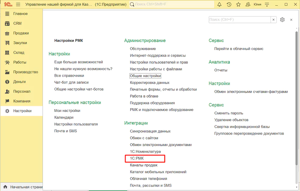Open Настройки РМК link
This screenshot has width=300, height=191.
tap(68, 40)
